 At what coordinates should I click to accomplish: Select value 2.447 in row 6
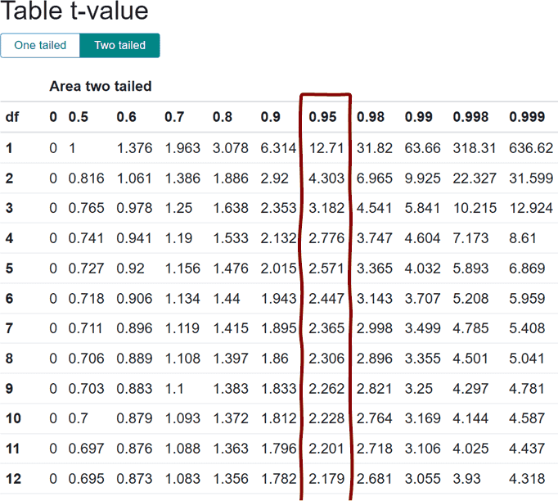click(326, 299)
